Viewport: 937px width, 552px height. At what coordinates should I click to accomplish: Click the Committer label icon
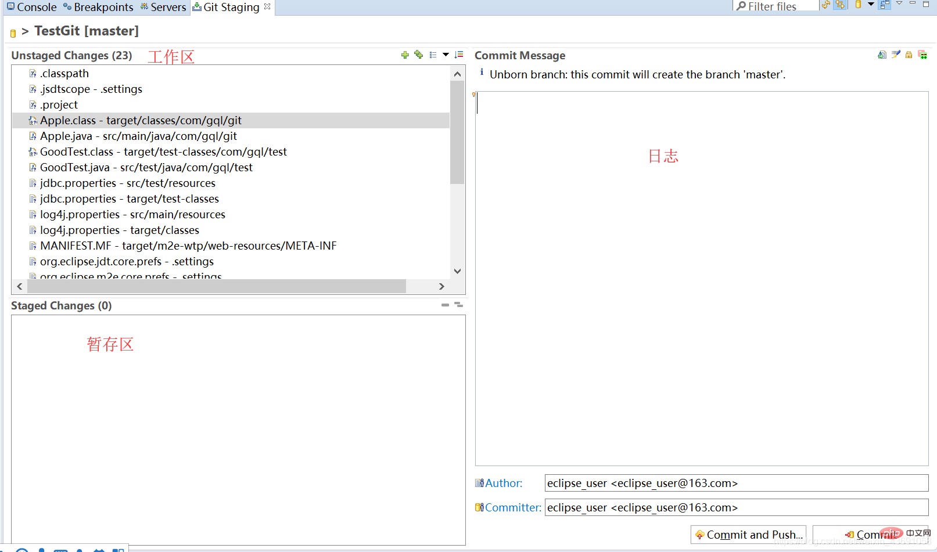click(x=479, y=507)
